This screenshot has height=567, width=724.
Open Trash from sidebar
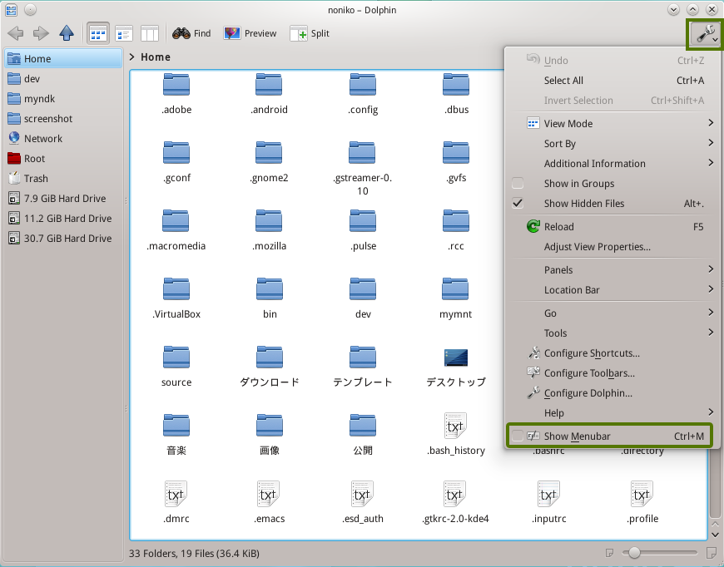(x=64, y=179)
